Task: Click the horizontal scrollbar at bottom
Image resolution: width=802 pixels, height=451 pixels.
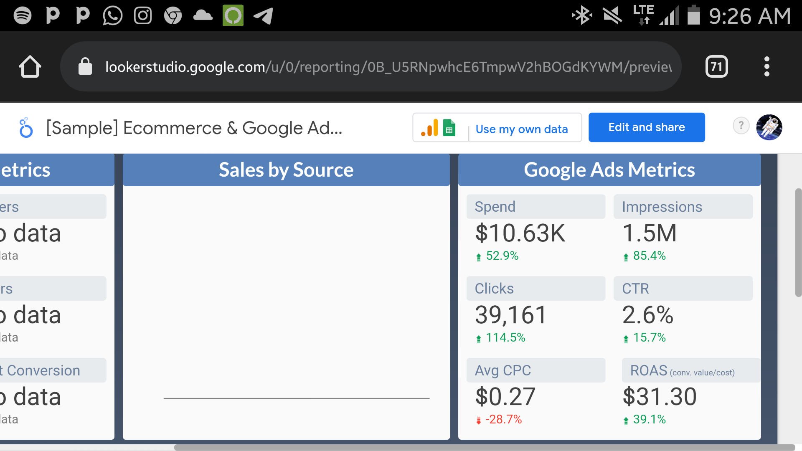Action: (x=484, y=447)
